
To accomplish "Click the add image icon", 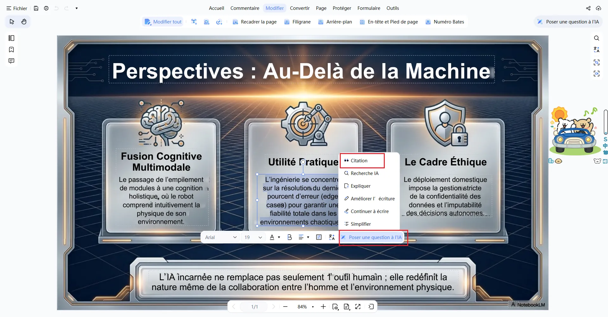I will 206,22.
